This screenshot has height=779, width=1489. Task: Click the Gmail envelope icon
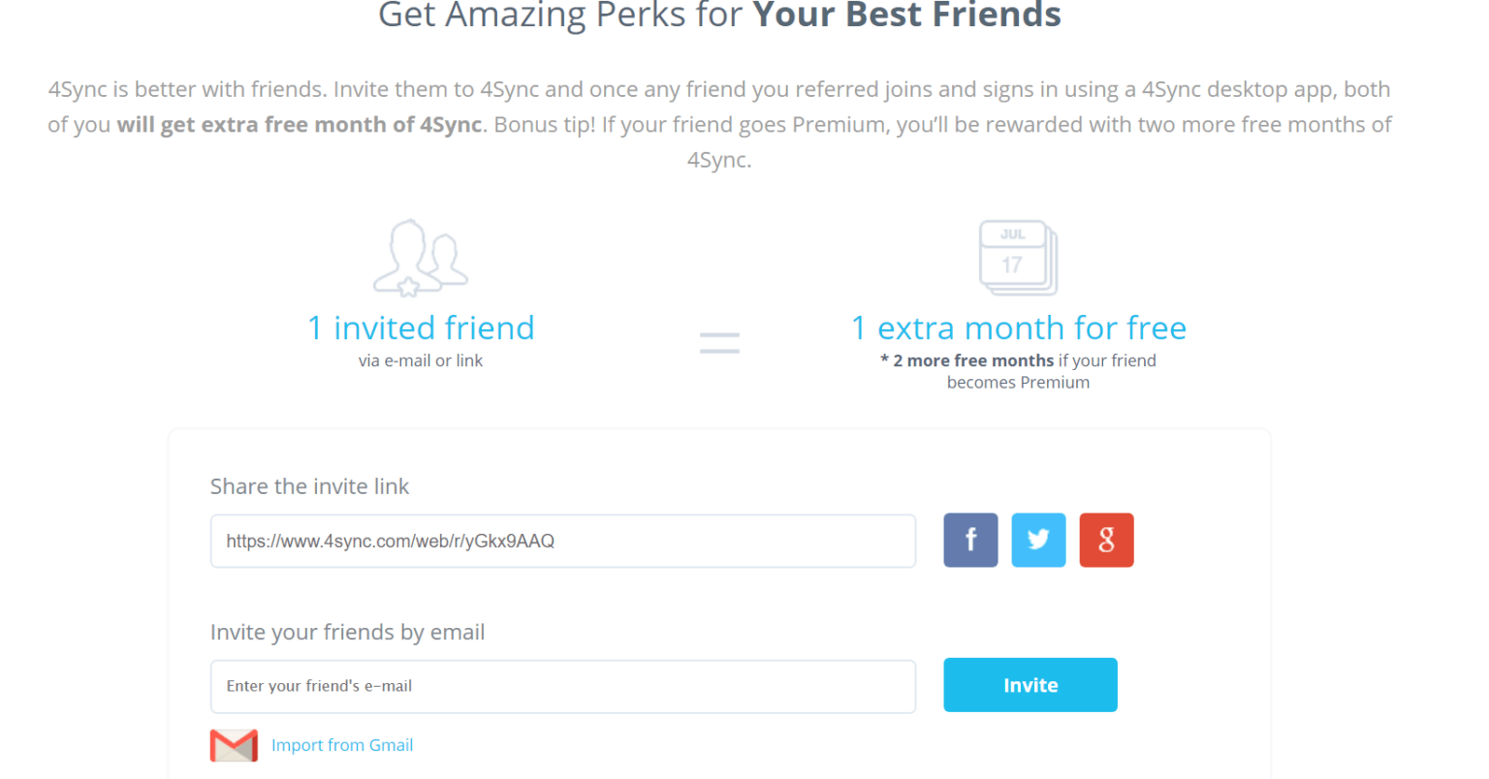(234, 745)
